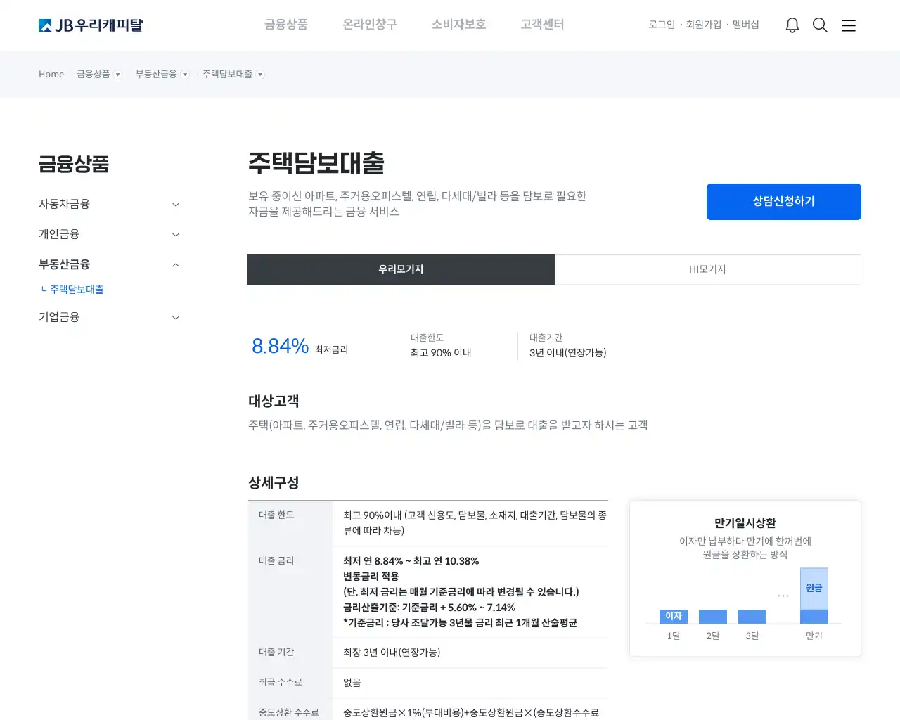This screenshot has height=720, width=900.
Task: Click the 만기일시상환 card title
Action: point(745,523)
